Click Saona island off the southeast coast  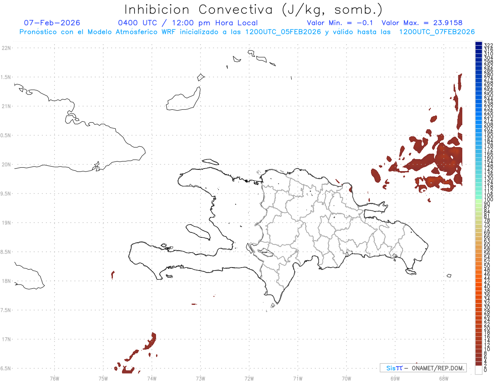(411, 271)
